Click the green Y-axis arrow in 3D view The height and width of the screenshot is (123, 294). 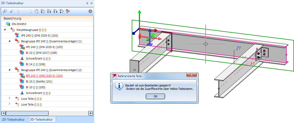pyautogui.click(x=139, y=20)
